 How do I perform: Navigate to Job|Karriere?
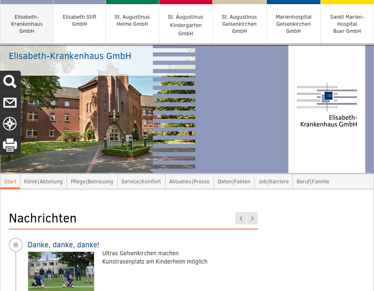coord(273,181)
